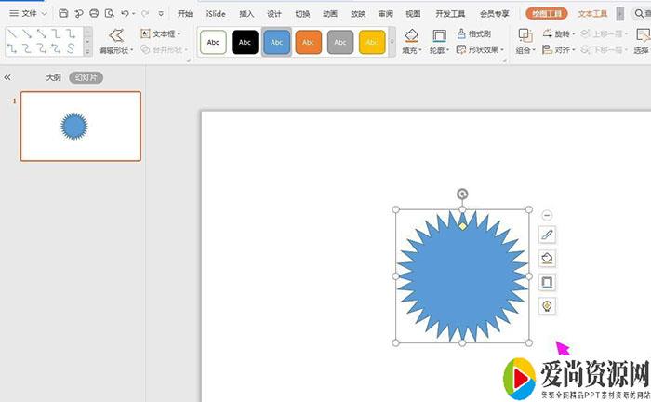
Task: Open the 插入 insert tab
Action: pos(246,14)
